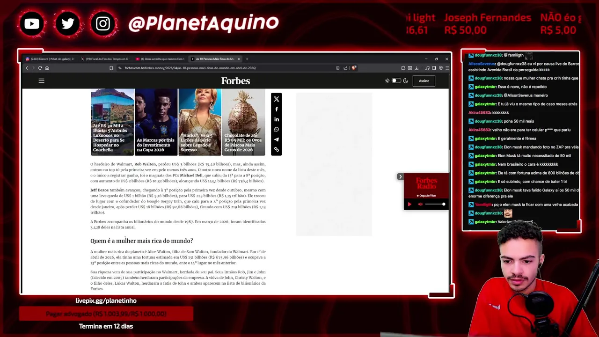This screenshot has width=599, height=337.
Task: Click the share icon in address bar
Action: tap(345, 68)
